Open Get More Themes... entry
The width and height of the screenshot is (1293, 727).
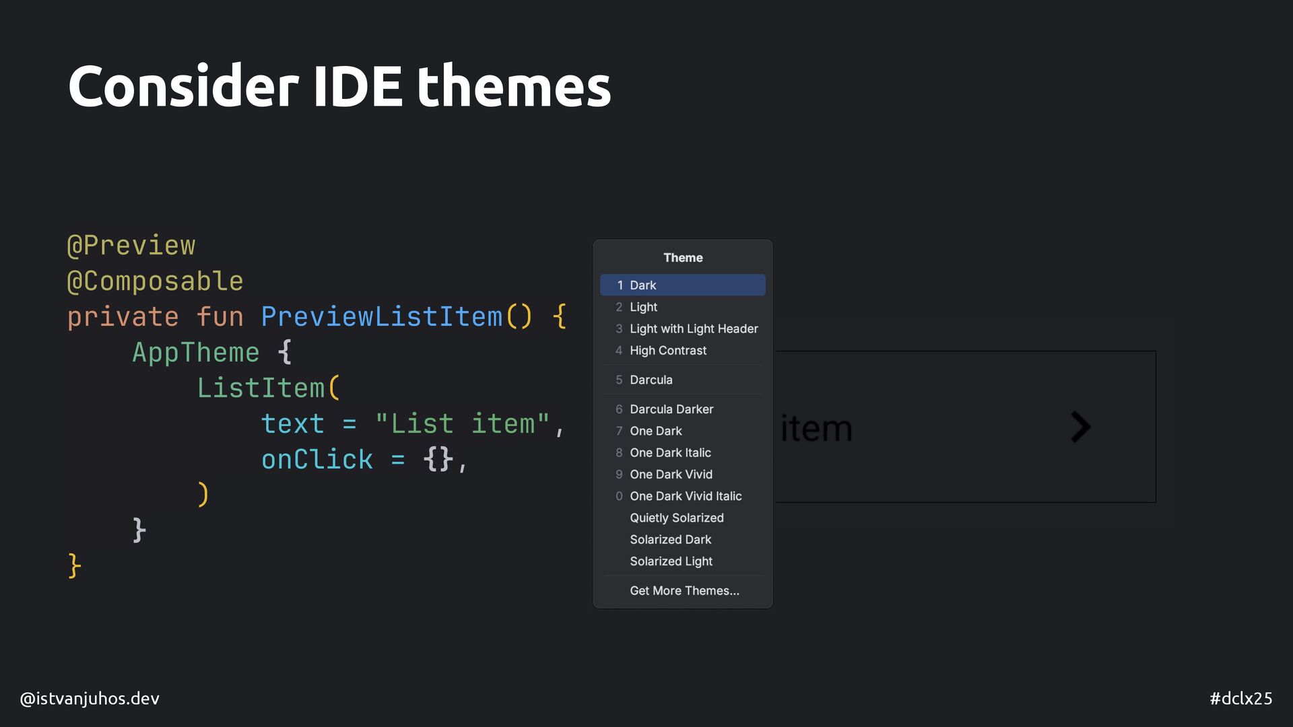point(682,590)
